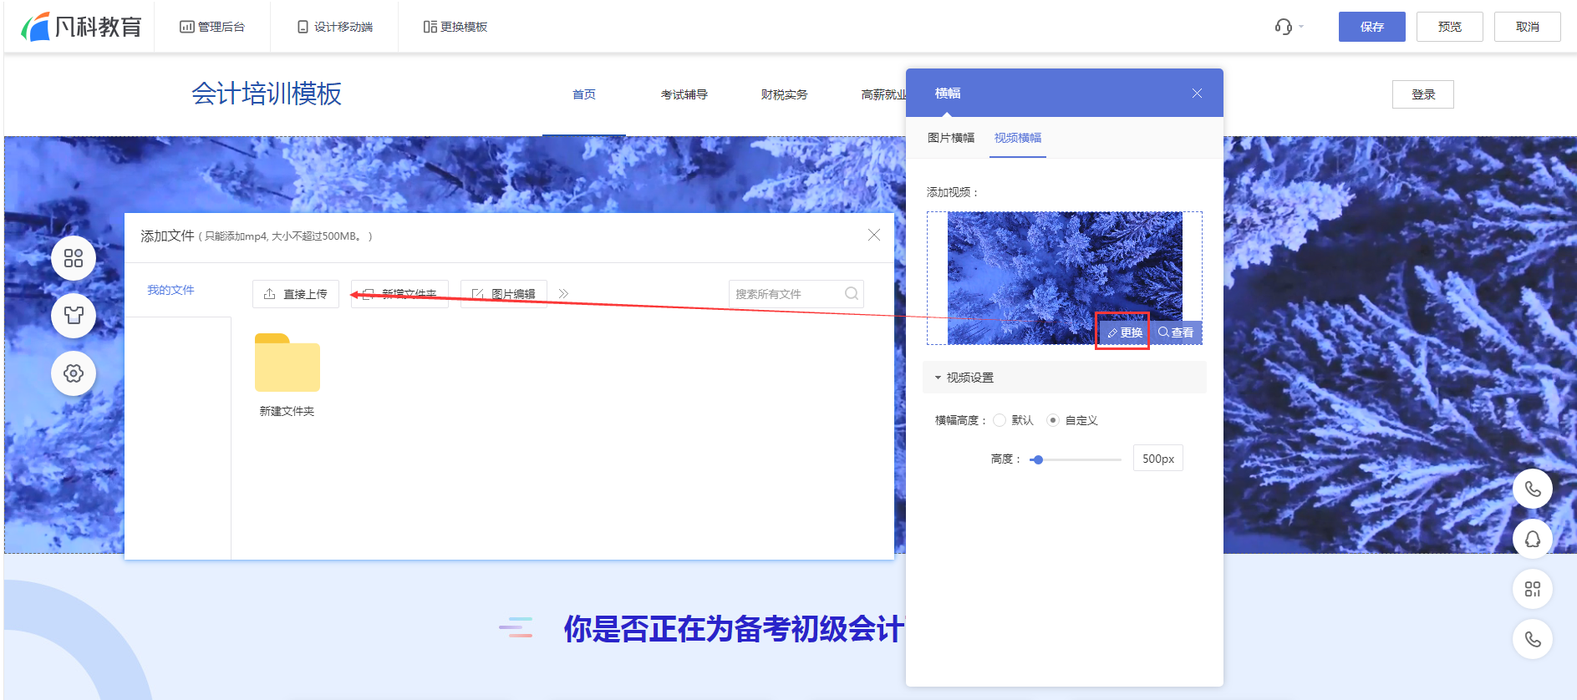Click the 凡科教育 logo
Image resolution: width=1577 pixels, height=700 pixels.
coord(81,27)
